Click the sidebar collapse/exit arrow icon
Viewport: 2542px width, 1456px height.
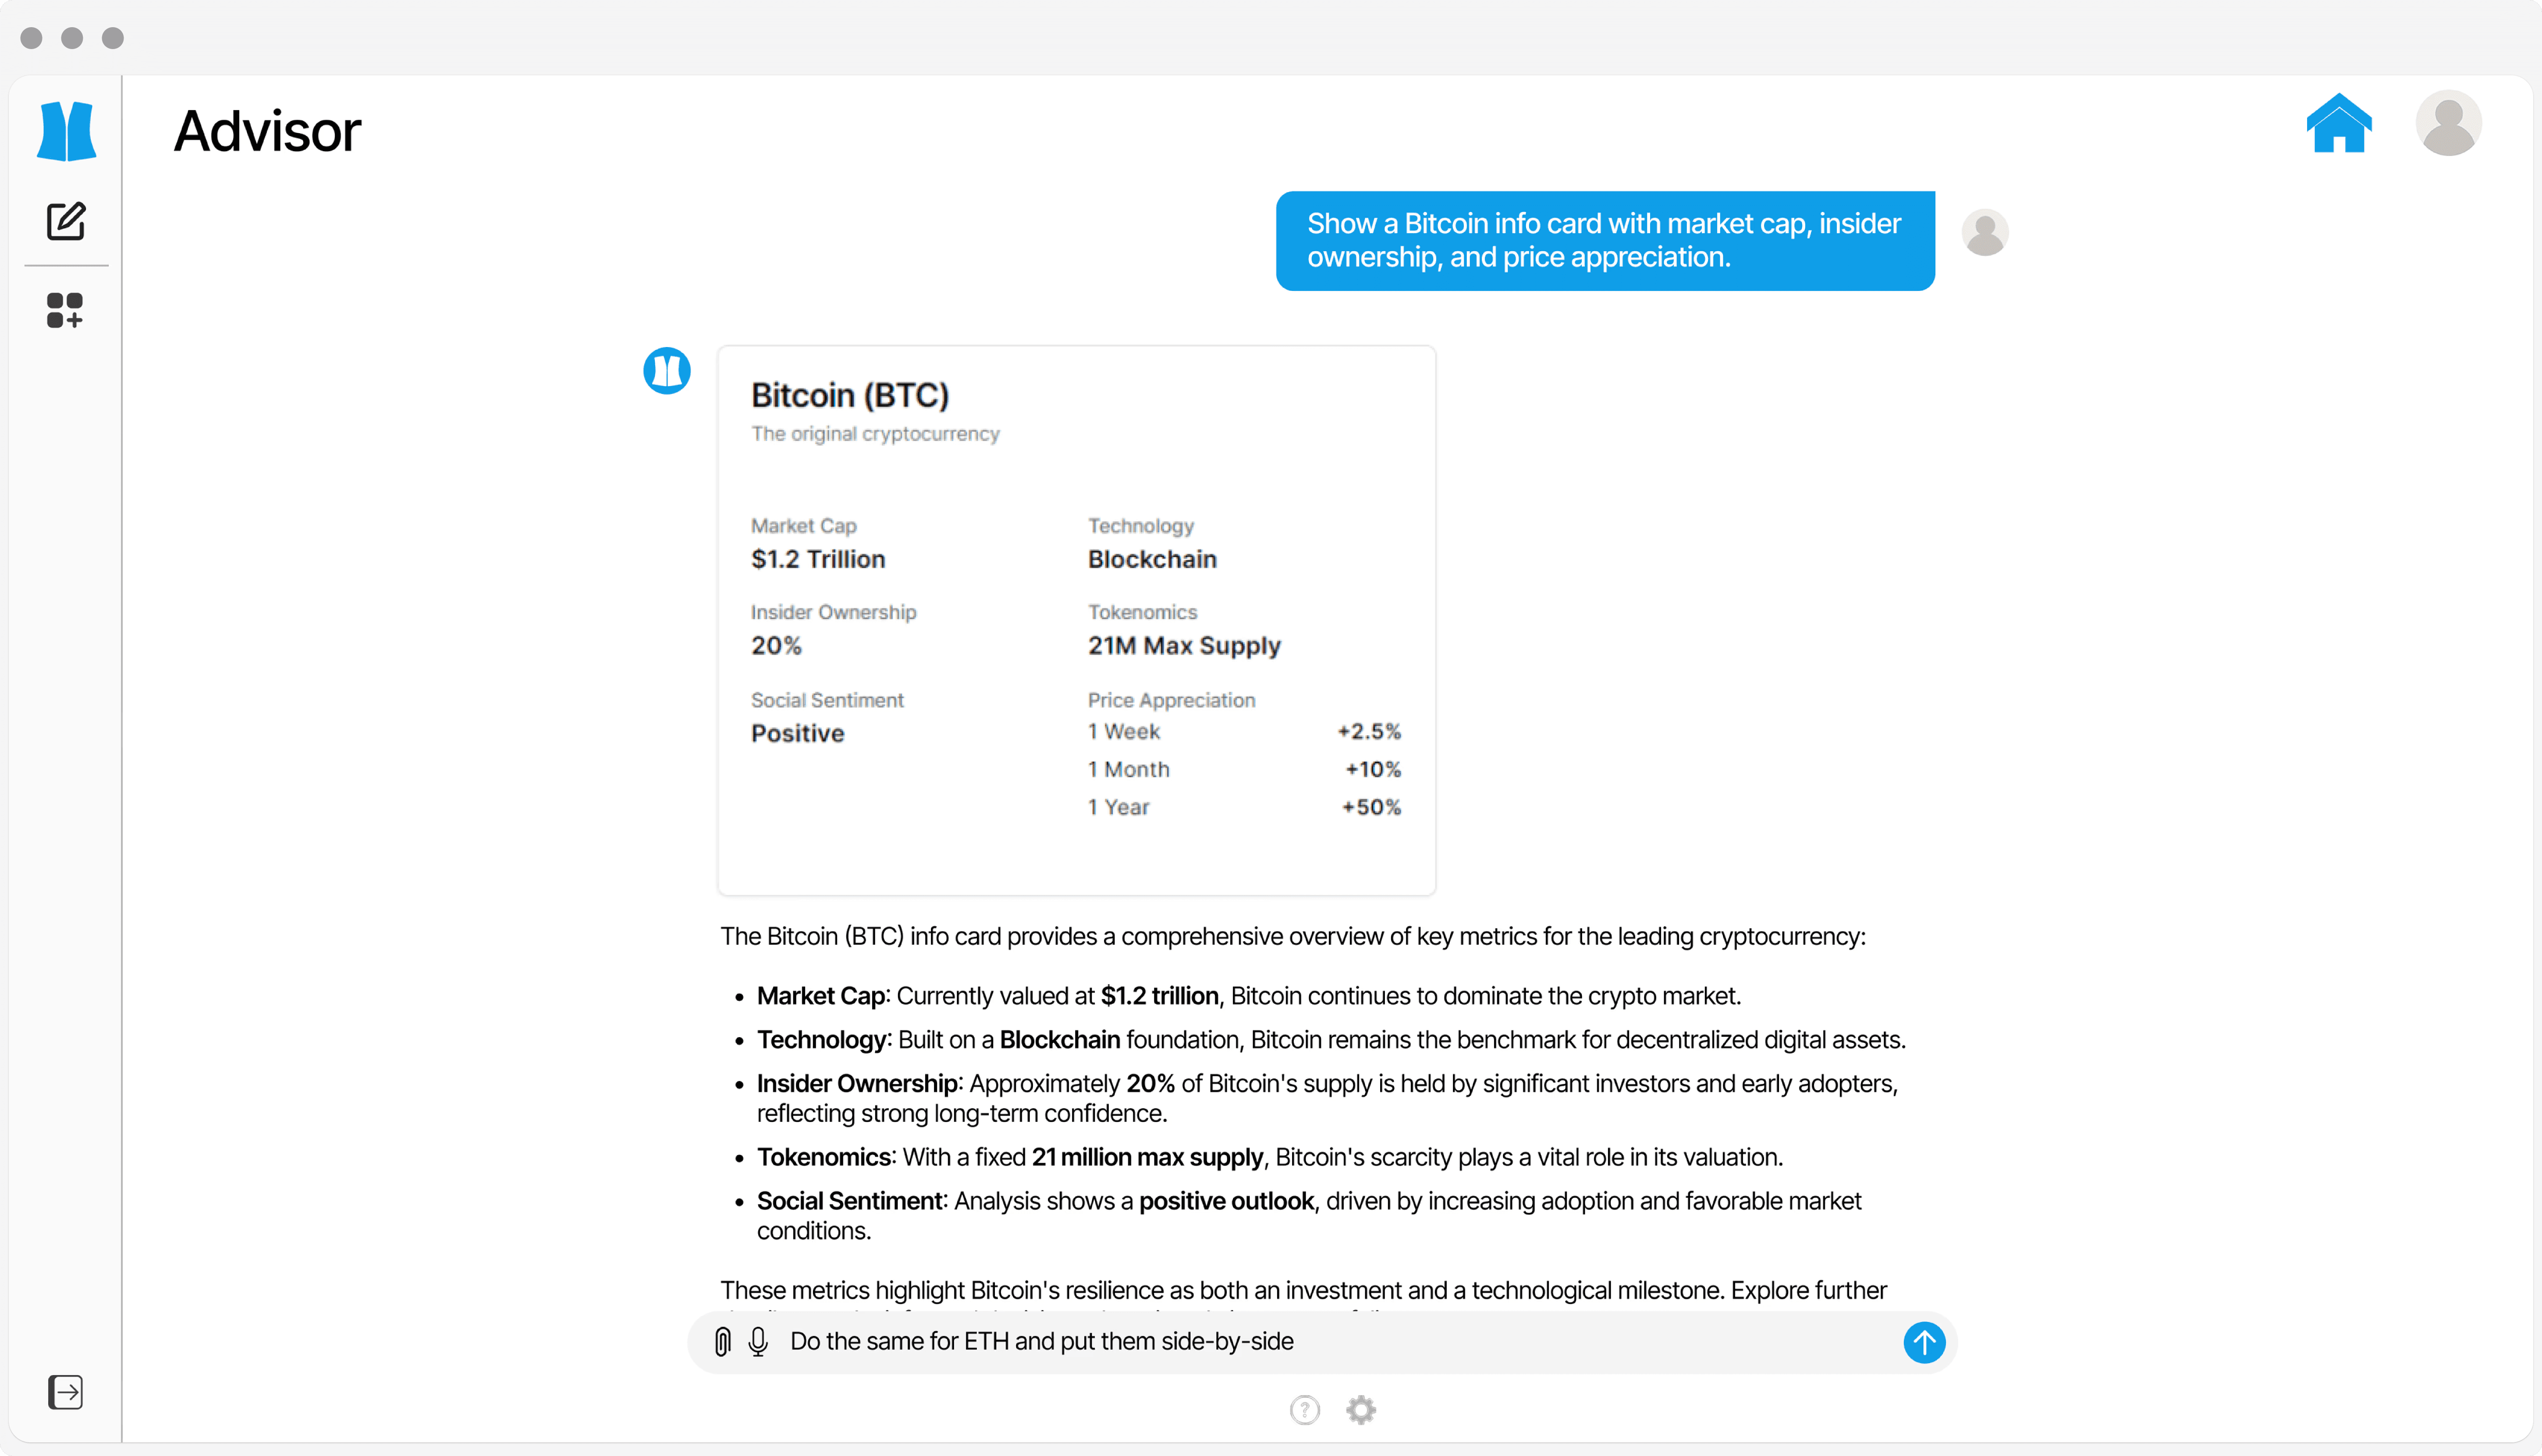point(66,1391)
